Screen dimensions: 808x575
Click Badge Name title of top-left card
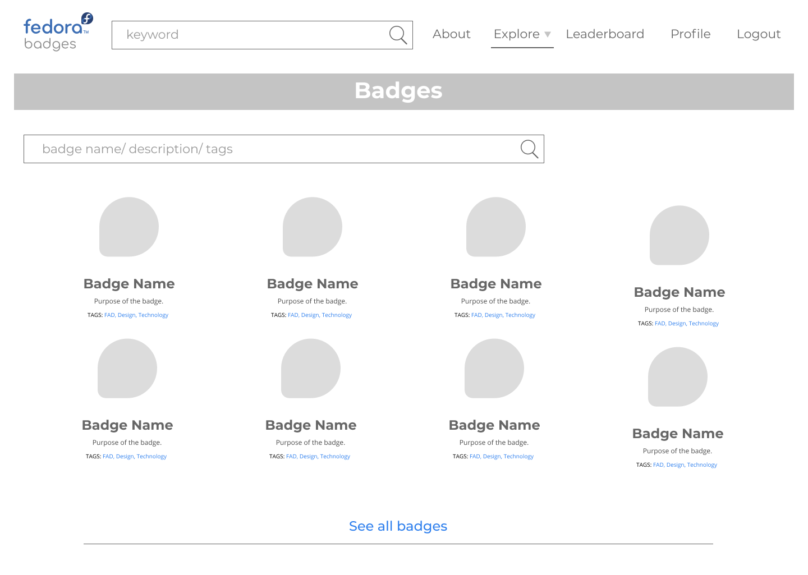(x=129, y=284)
